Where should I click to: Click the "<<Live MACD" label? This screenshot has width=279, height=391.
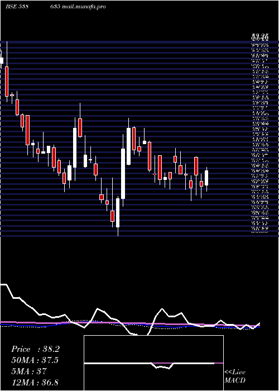click(235, 376)
